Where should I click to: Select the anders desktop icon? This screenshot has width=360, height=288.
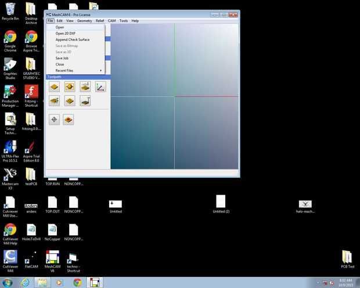(31, 208)
